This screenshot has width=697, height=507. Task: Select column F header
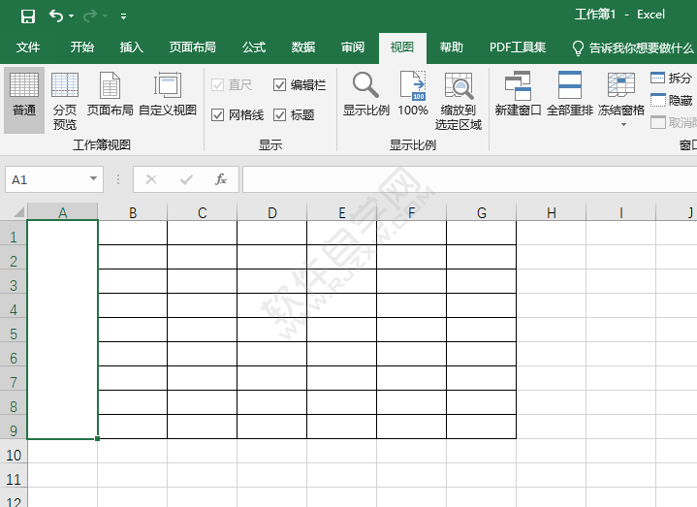click(412, 212)
